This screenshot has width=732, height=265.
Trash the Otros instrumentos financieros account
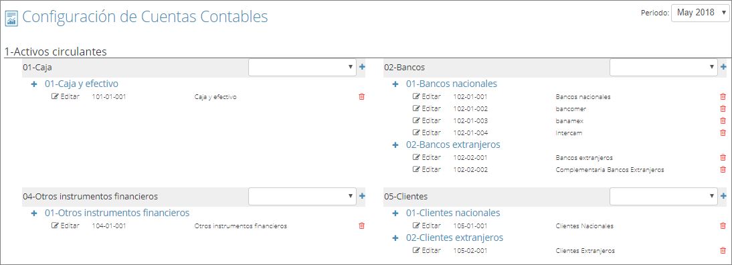pos(361,226)
